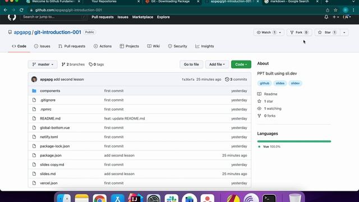Click the languages bar for Vue
Image resolution: width=359 pixels, height=202 pixels.
(294, 141)
